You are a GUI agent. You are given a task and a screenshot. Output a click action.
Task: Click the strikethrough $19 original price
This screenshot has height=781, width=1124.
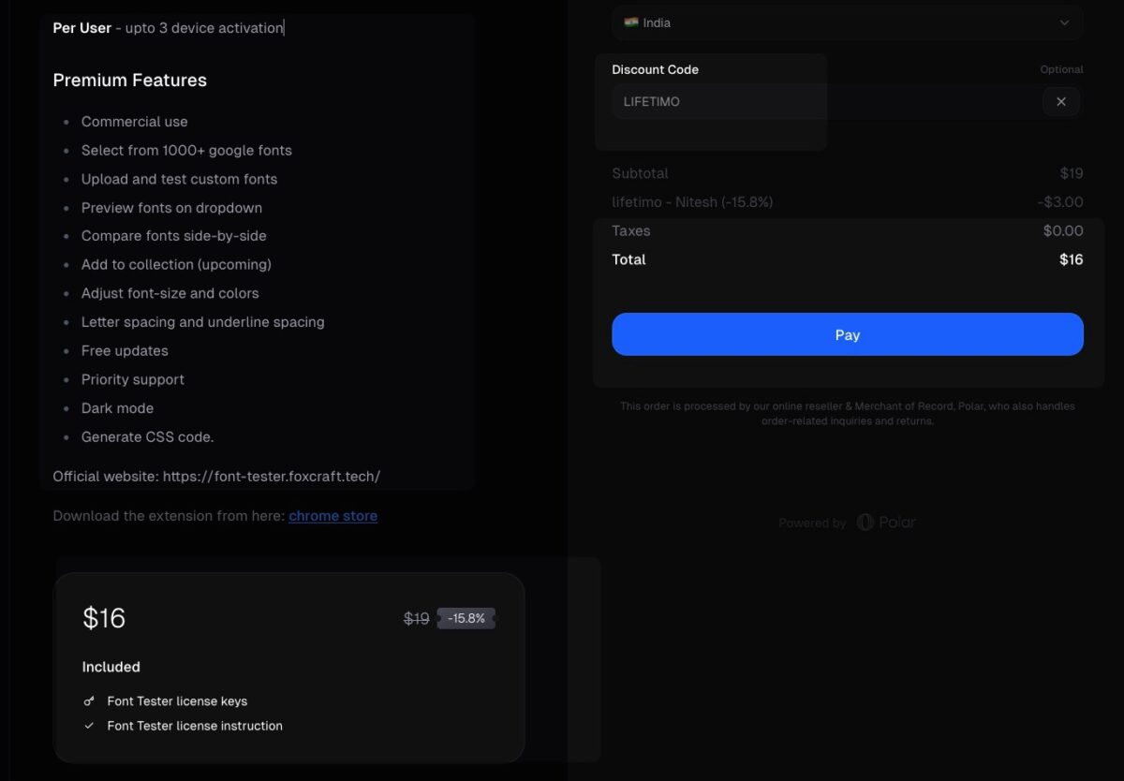(417, 618)
